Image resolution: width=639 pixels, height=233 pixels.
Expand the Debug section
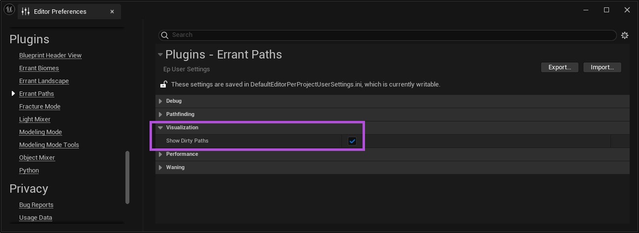[160, 101]
